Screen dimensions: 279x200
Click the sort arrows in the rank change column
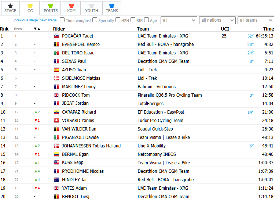click(37, 29)
